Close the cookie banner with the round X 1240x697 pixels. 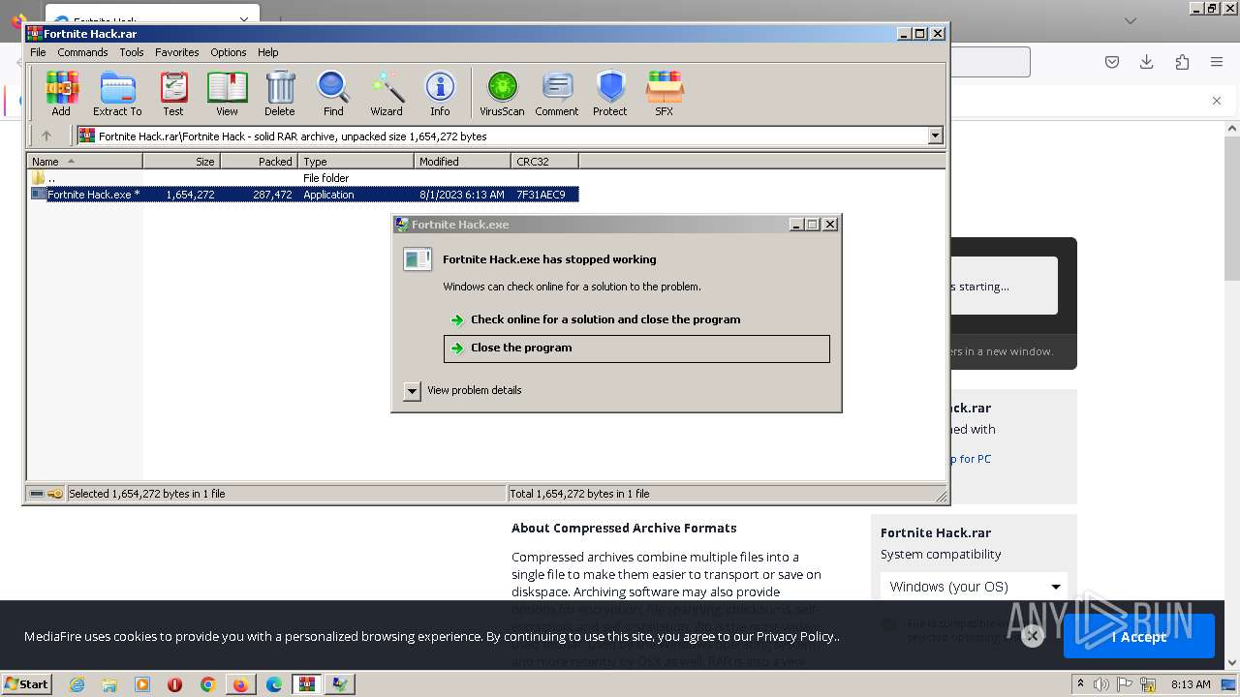[x=1033, y=636]
